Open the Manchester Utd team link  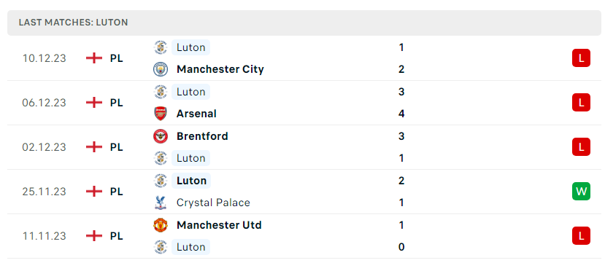[219, 225]
